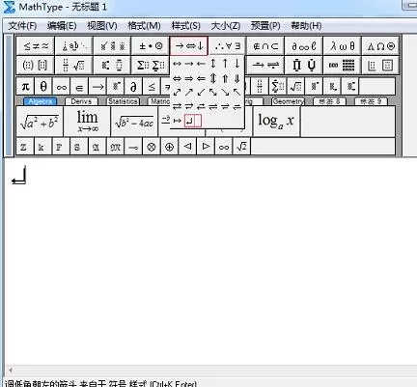The image size is (417, 387).
Task: Expand the uppercase Greek palette (ΛΩΘ)
Action: pos(380,46)
